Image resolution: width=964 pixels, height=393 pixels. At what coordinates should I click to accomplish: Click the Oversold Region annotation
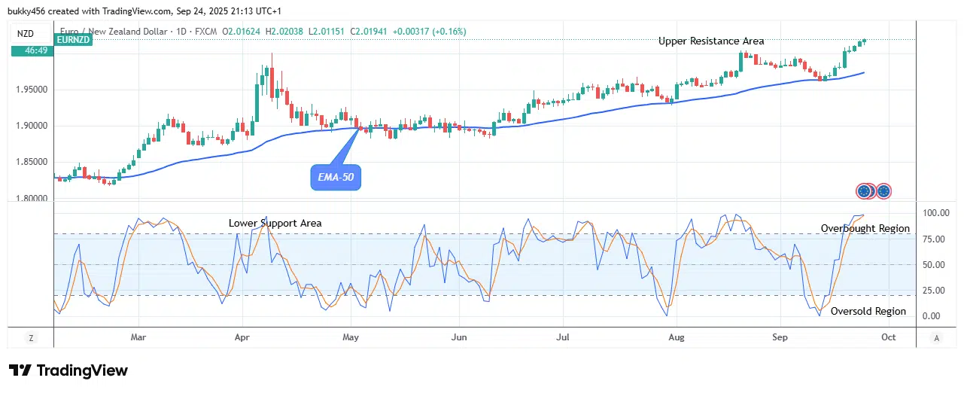868,312
